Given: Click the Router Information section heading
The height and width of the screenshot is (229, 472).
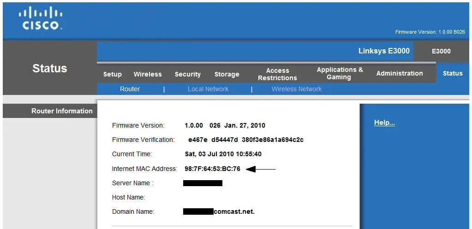Looking at the screenshot, I should pyautogui.click(x=62, y=111).
